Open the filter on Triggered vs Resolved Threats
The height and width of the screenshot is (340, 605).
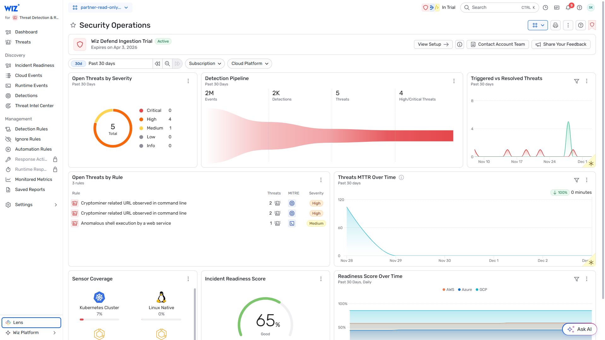(x=577, y=81)
